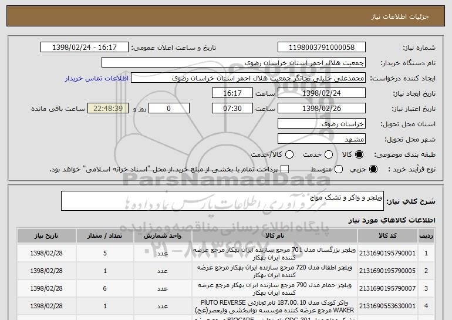Click the need date in row 1

coord(46,253)
